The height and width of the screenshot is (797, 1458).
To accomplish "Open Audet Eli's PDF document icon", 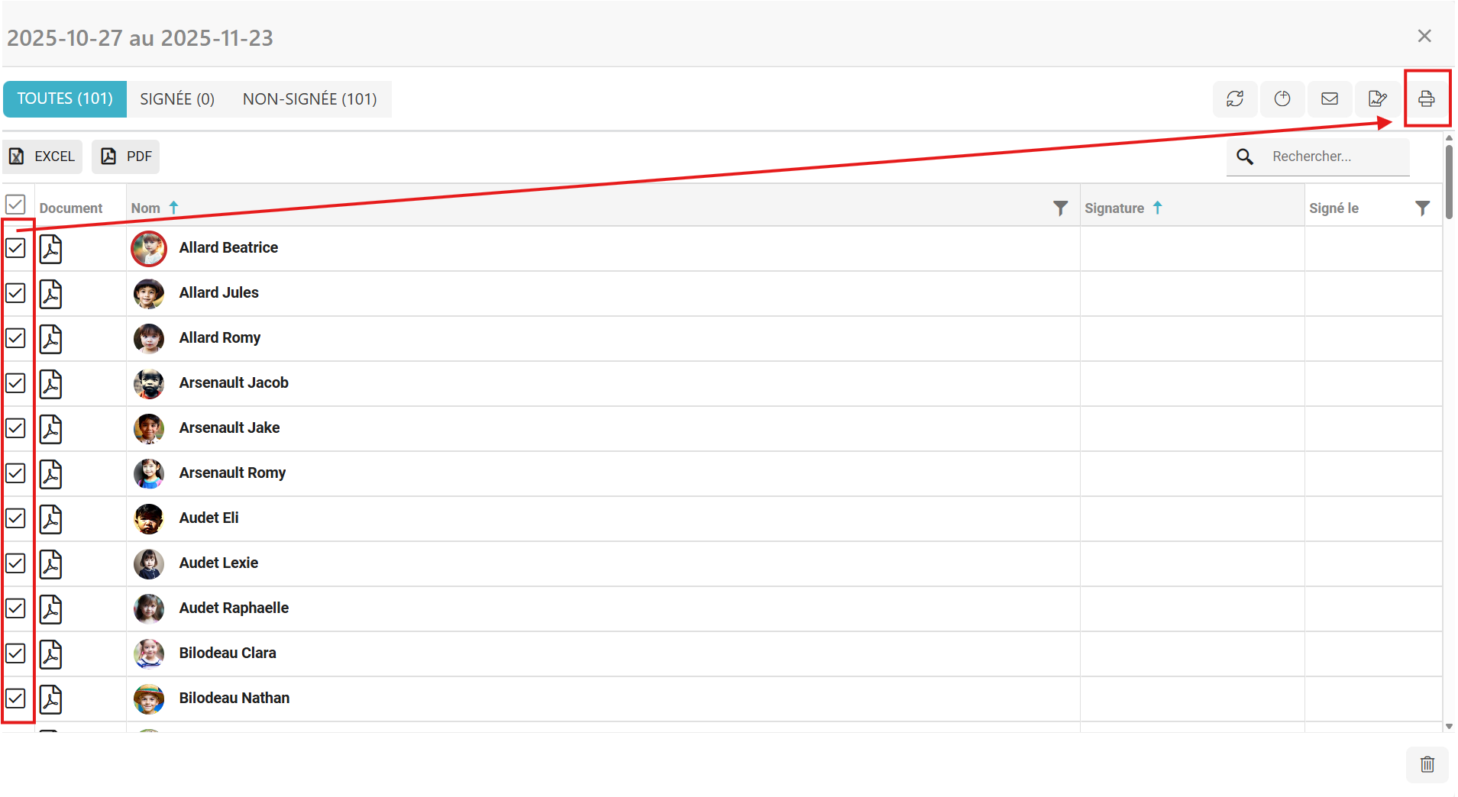I will coord(50,519).
